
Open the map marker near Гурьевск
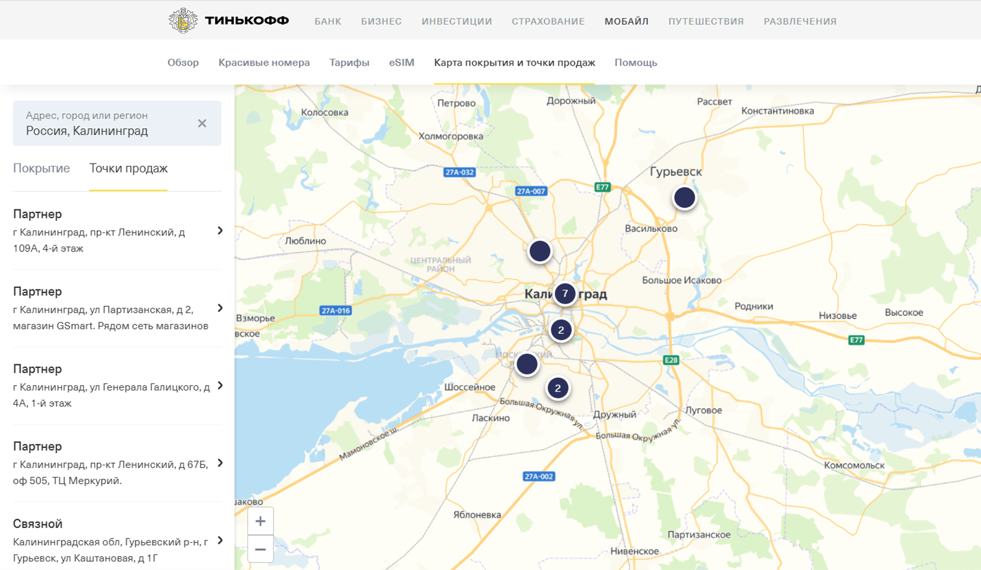point(685,198)
